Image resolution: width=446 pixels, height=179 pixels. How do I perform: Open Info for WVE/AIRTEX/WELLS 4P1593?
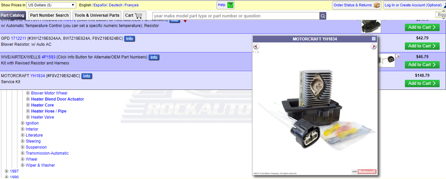pos(154,57)
